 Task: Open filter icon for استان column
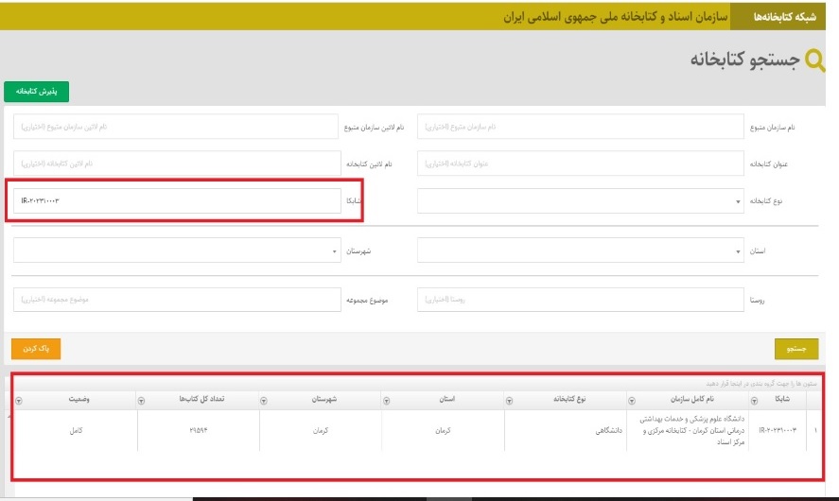386,400
